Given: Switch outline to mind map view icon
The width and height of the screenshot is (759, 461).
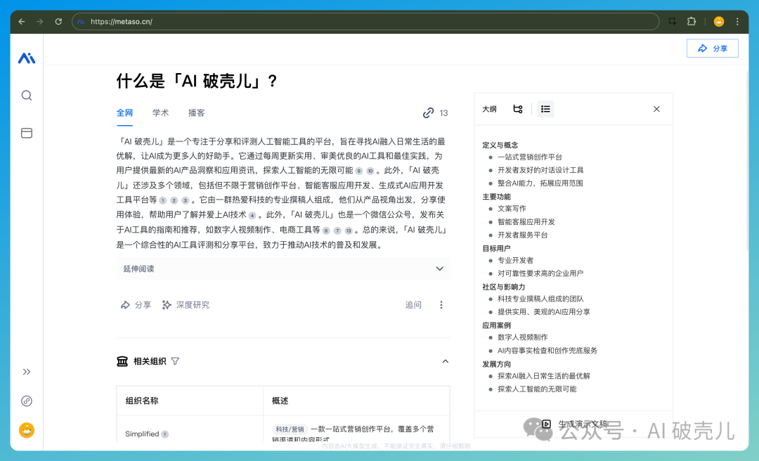Looking at the screenshot, I should (x=517, y=109).
